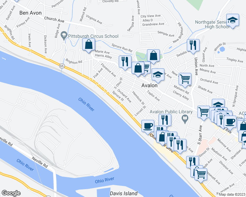Open the shopping bag marker near Spruce Run Rd park
246x197 pixels.
click(x=154, y=56)
